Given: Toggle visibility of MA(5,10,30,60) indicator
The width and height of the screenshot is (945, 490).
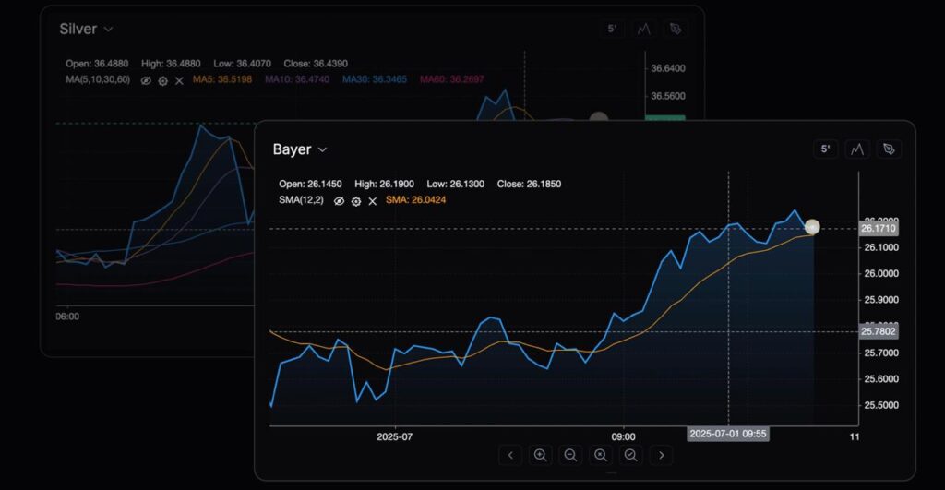Looking at the screenshot, I should (x=146, y=80).
